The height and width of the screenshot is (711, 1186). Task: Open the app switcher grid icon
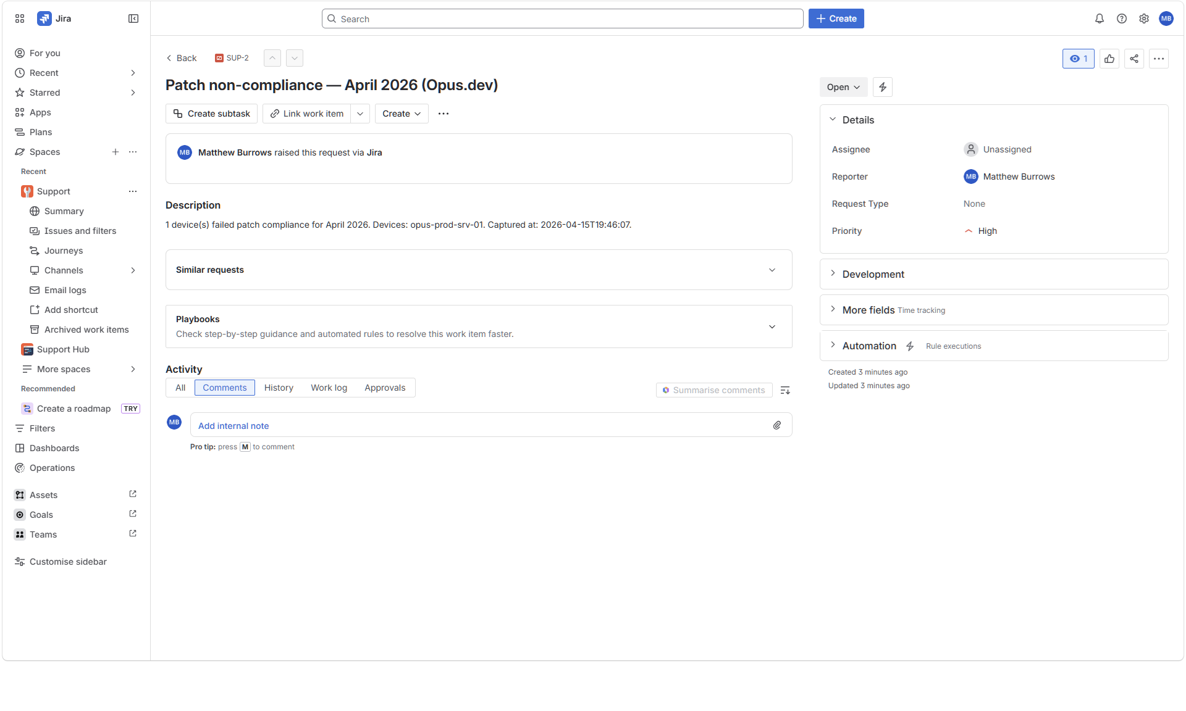20,19
